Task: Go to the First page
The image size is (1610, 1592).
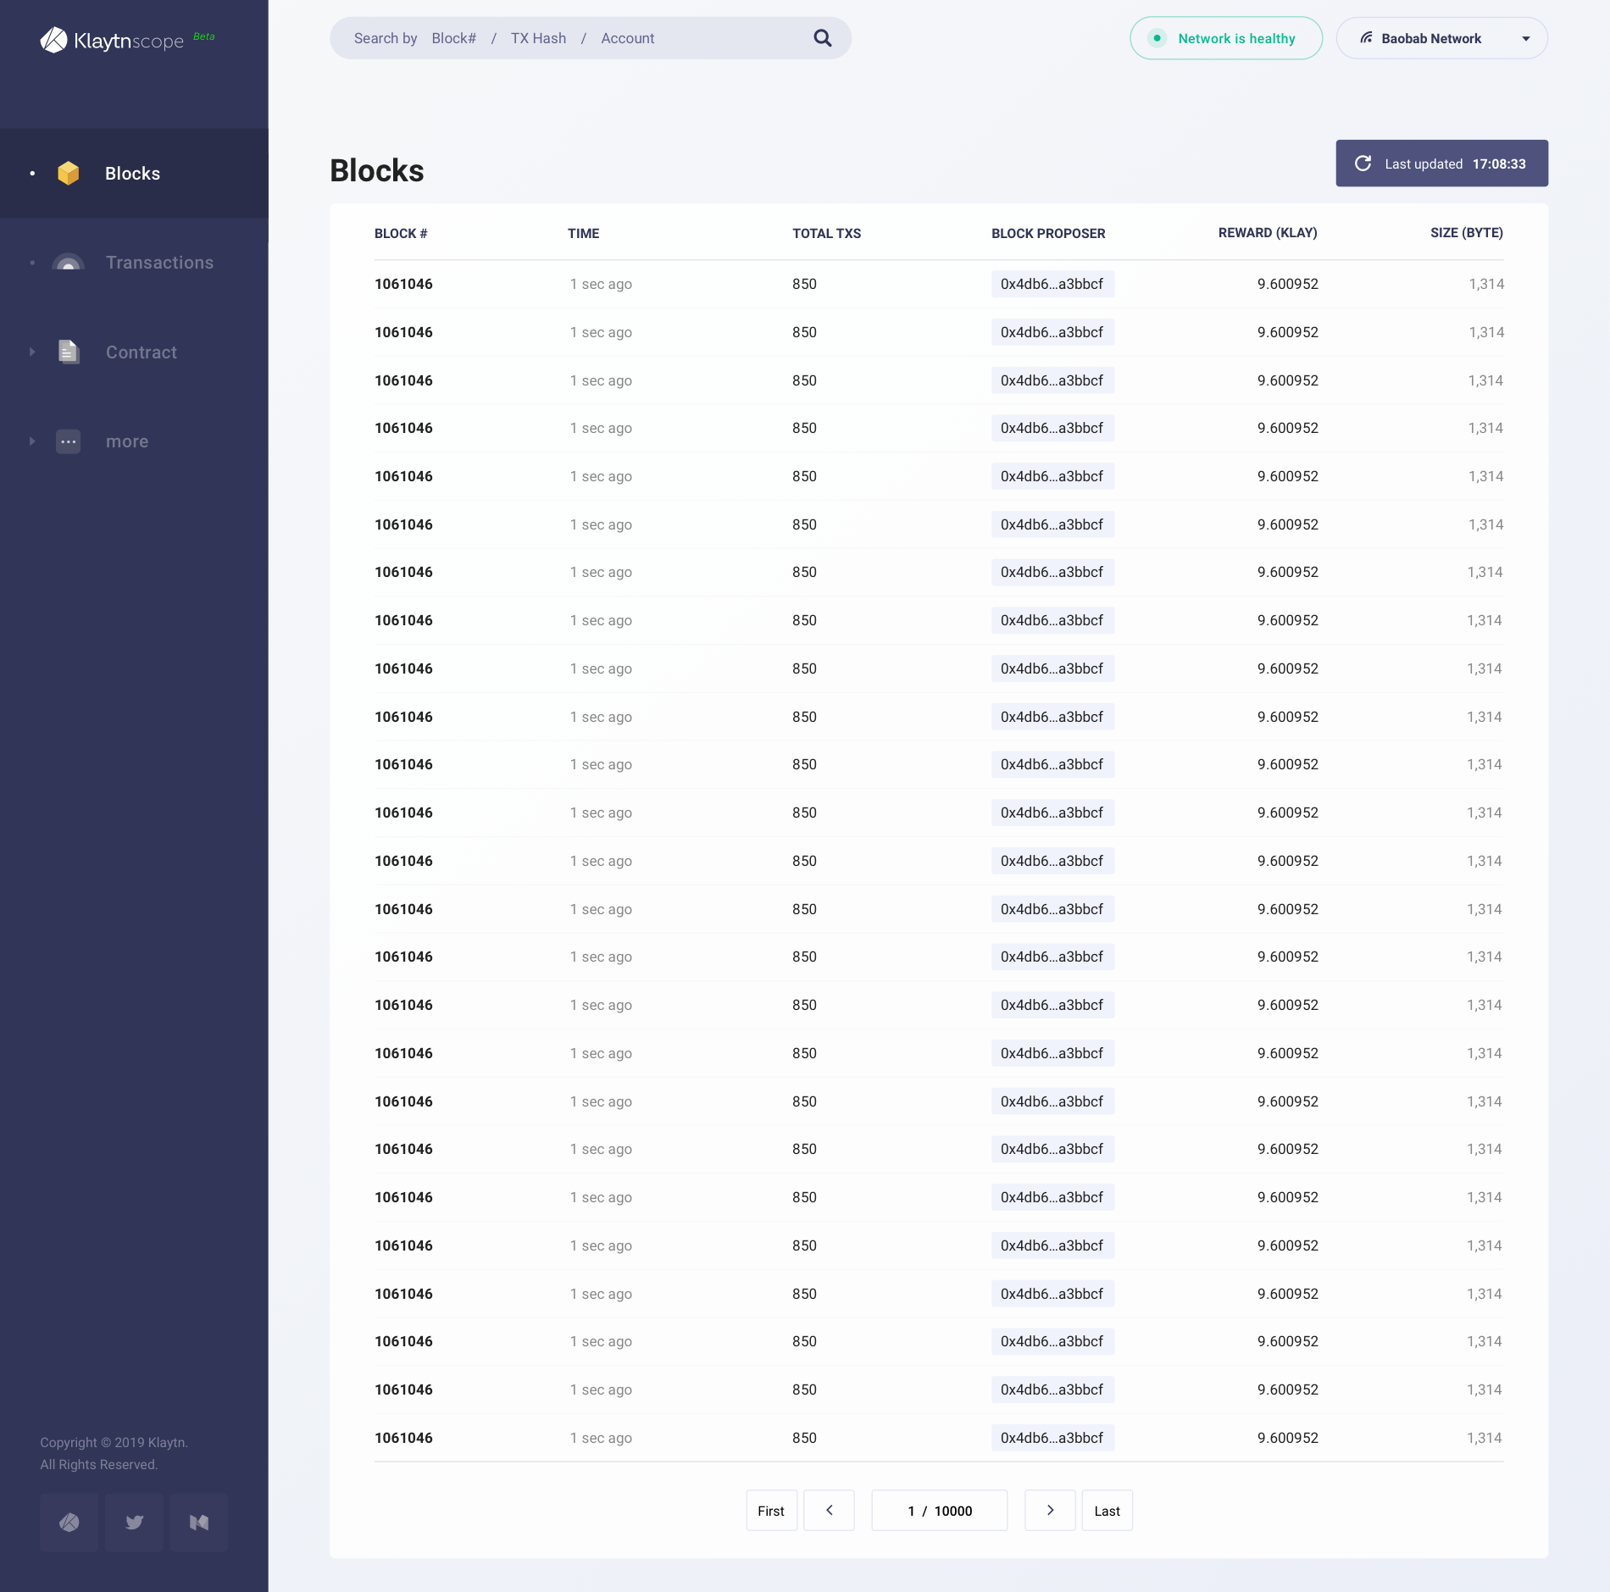Action: (771, 1511)
